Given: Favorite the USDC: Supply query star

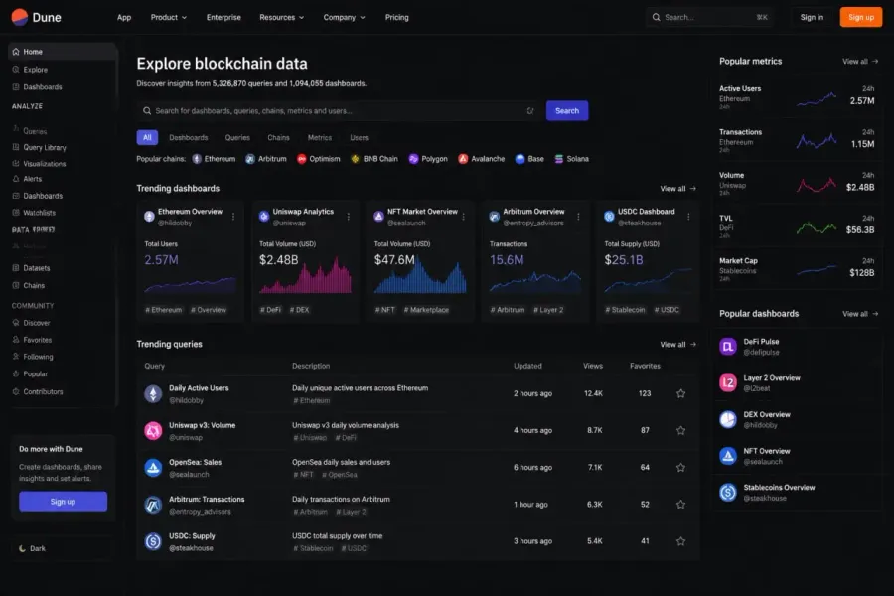Looking at the screenshot, I should pos(680,541).
